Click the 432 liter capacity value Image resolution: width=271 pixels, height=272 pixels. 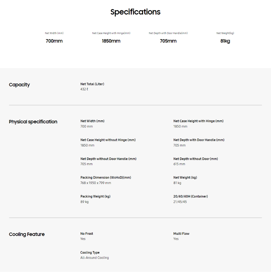tap(84, 89)
